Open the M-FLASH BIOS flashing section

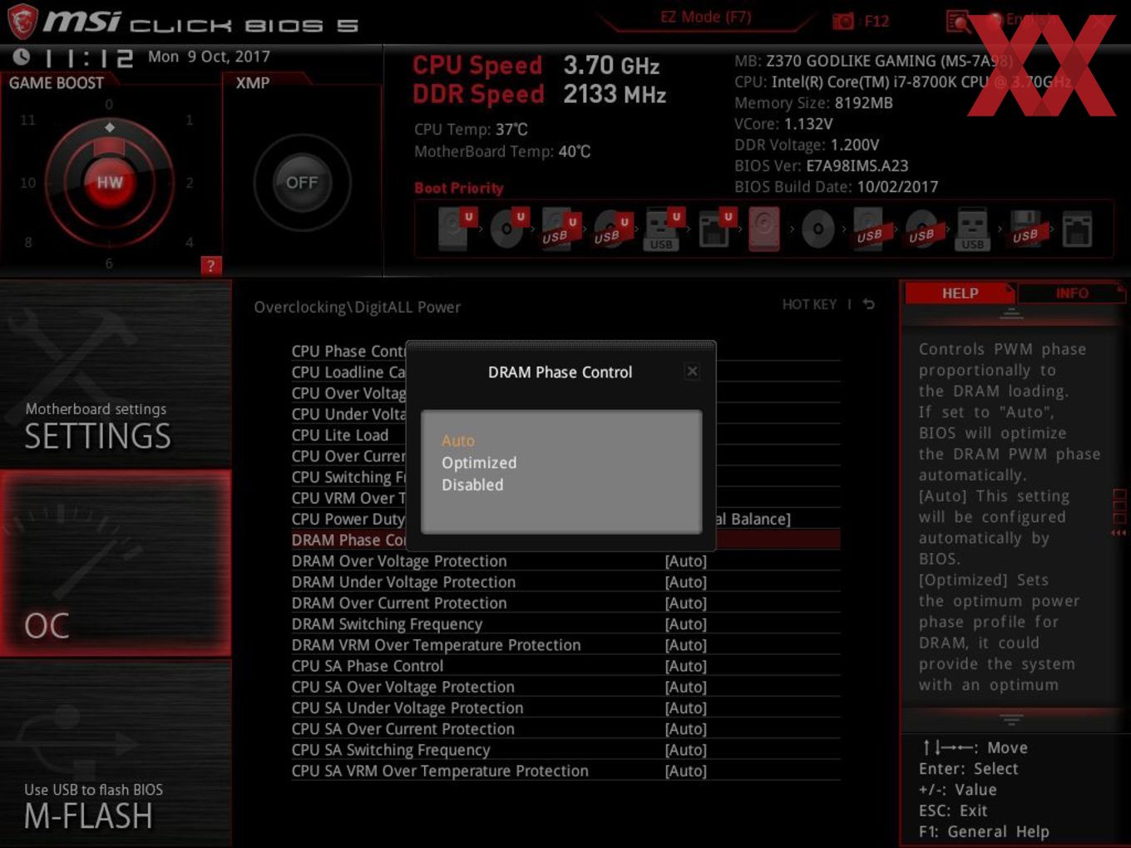point(116,753)
